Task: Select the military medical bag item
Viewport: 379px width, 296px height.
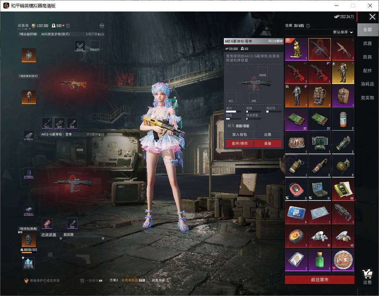Action: (x=320, y=143)
